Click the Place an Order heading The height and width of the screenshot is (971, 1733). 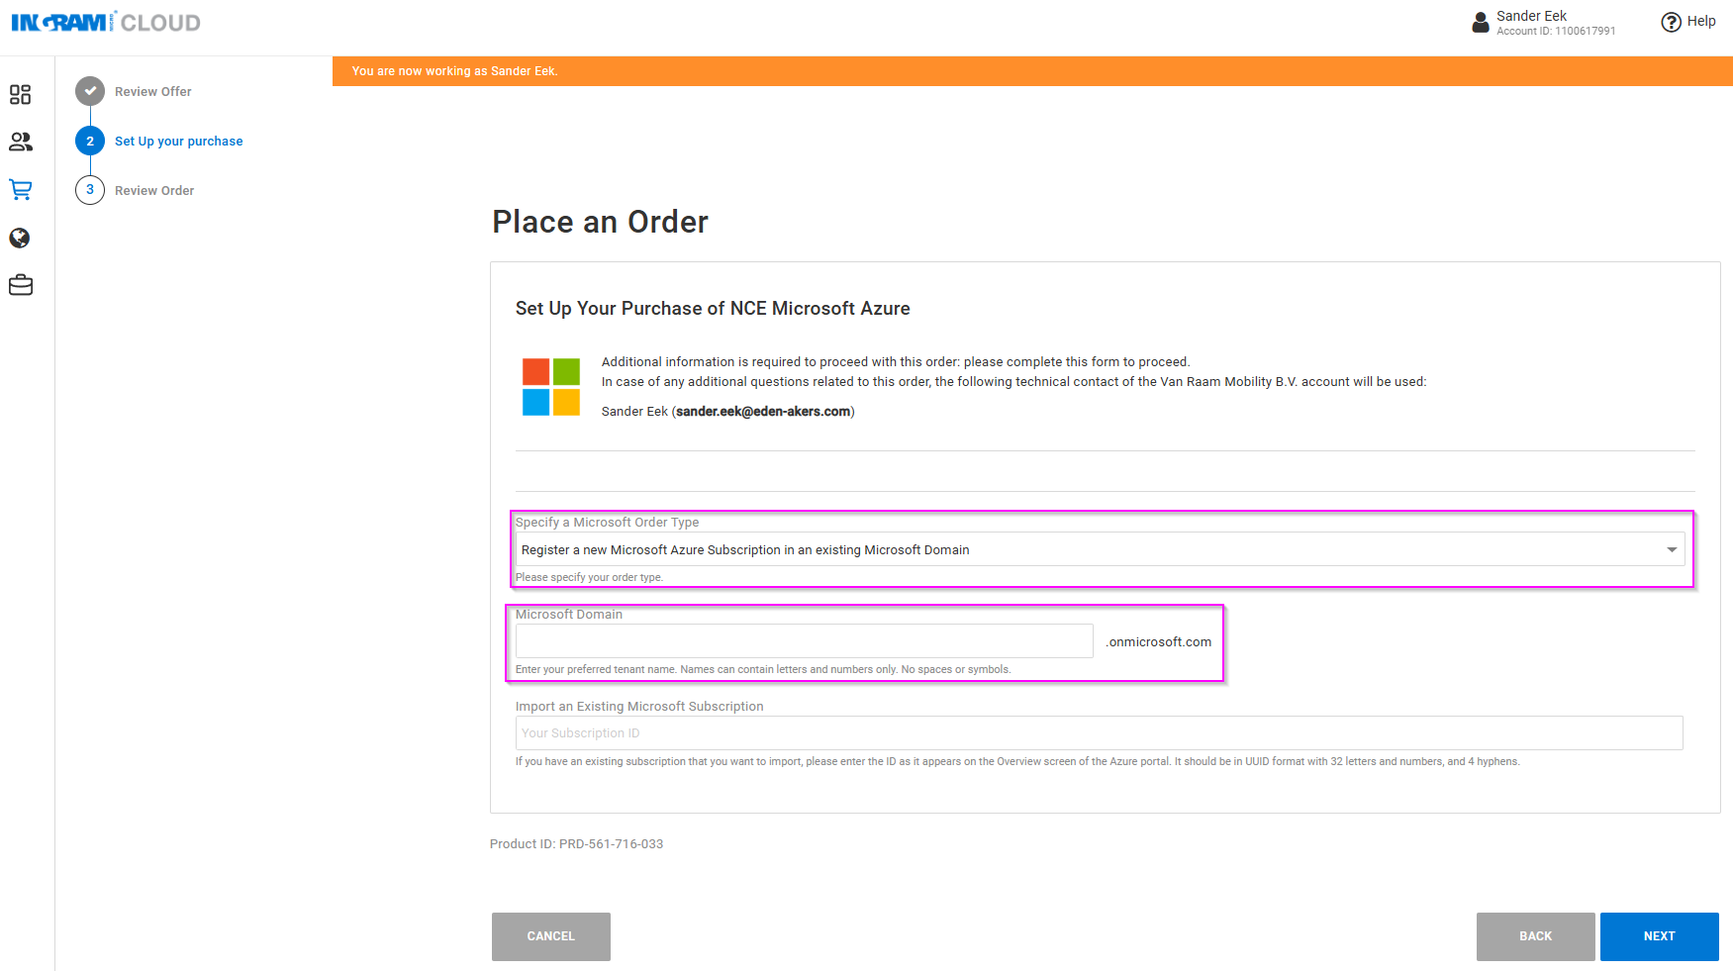click(x=601, y=222)
